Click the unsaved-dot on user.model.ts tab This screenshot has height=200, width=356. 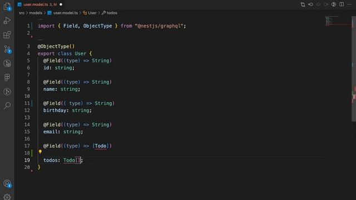(61, 4)
